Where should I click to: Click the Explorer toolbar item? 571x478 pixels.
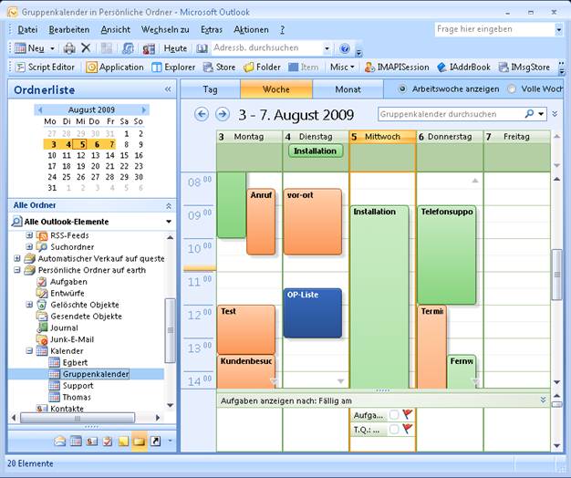tap(173, 68)
